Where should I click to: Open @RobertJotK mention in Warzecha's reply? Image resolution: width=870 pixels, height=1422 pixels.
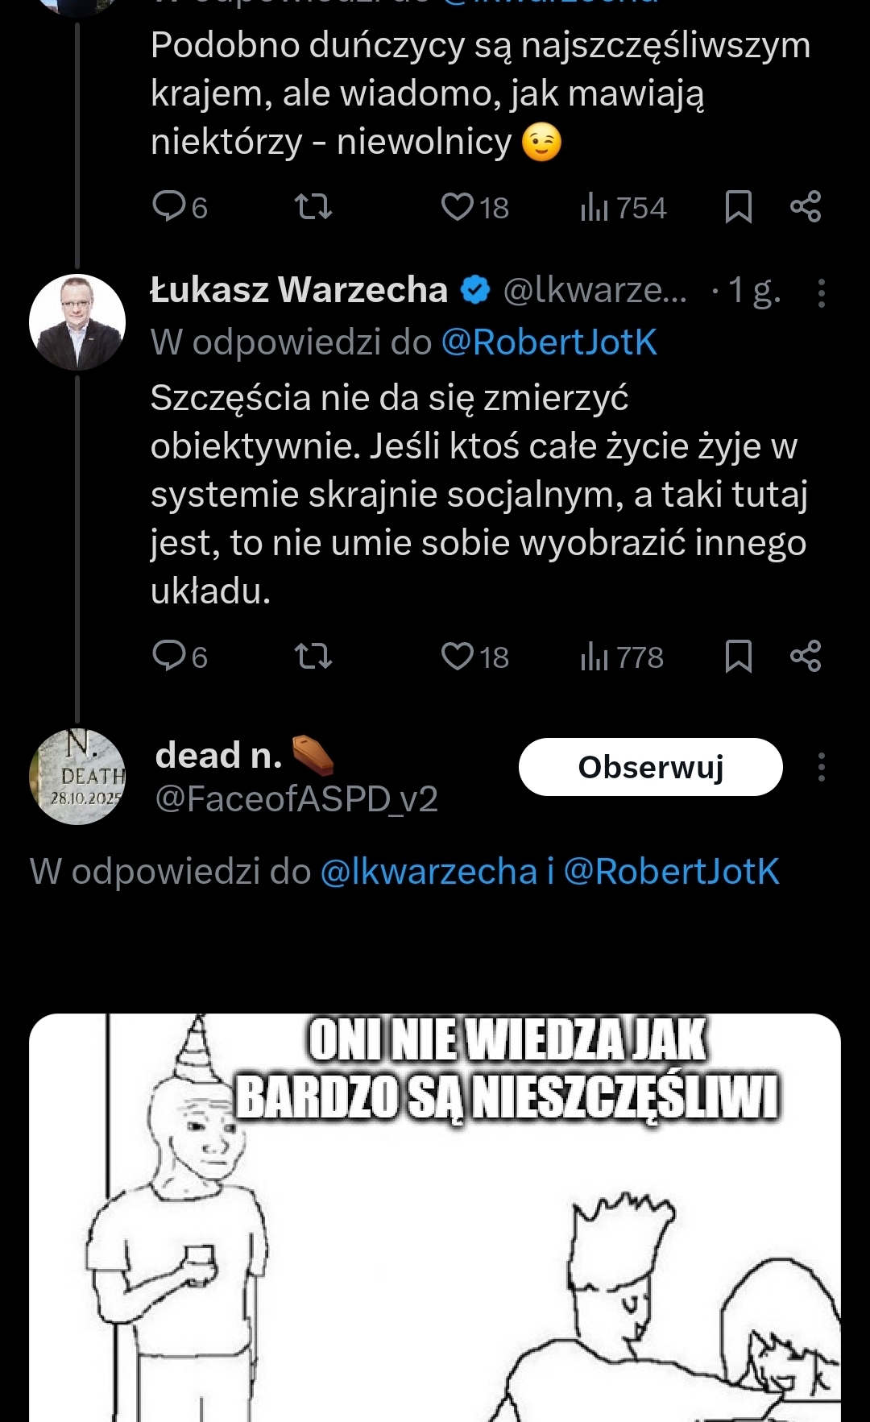coord(549,342)
